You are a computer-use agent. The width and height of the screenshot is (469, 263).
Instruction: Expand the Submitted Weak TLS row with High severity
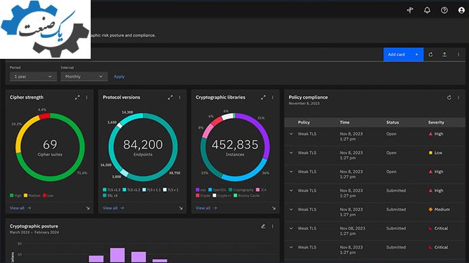click(x=291, y=191)
